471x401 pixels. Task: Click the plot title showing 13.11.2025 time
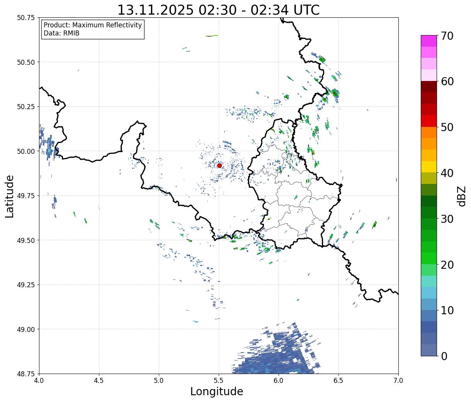coord(218,10)
